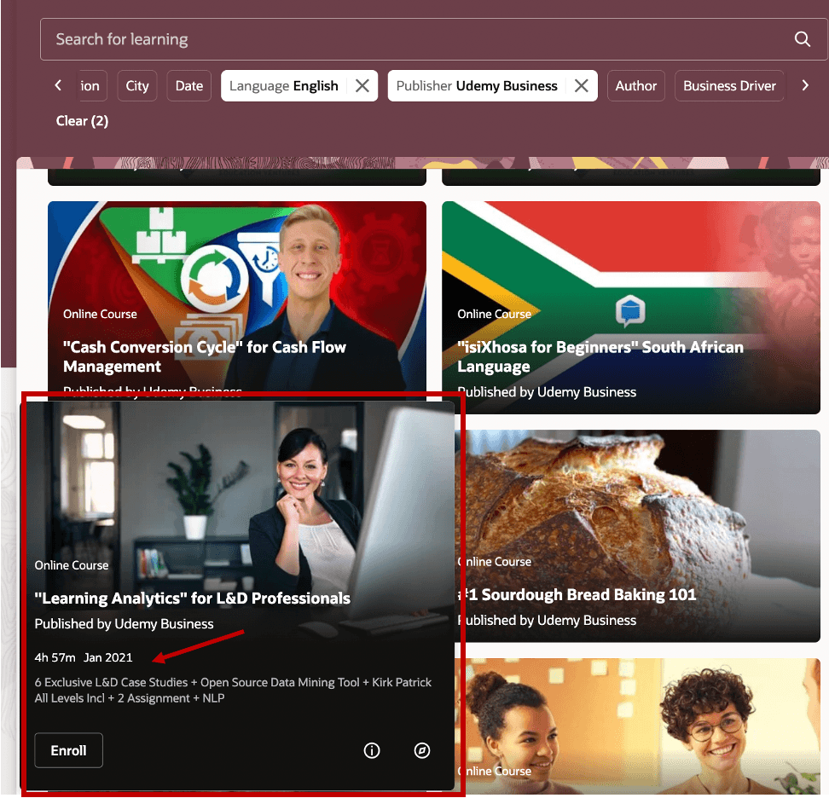Click the "4h 57m" duration text

tap(55, 657)
